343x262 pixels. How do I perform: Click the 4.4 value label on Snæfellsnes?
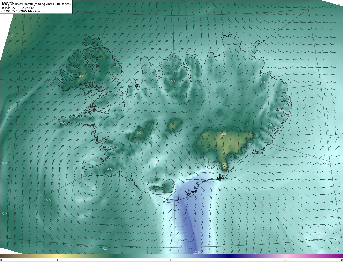(64, 123)
